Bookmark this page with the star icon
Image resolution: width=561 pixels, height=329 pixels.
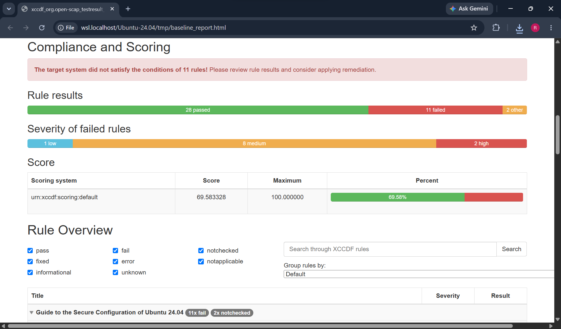tap(474, 28)
